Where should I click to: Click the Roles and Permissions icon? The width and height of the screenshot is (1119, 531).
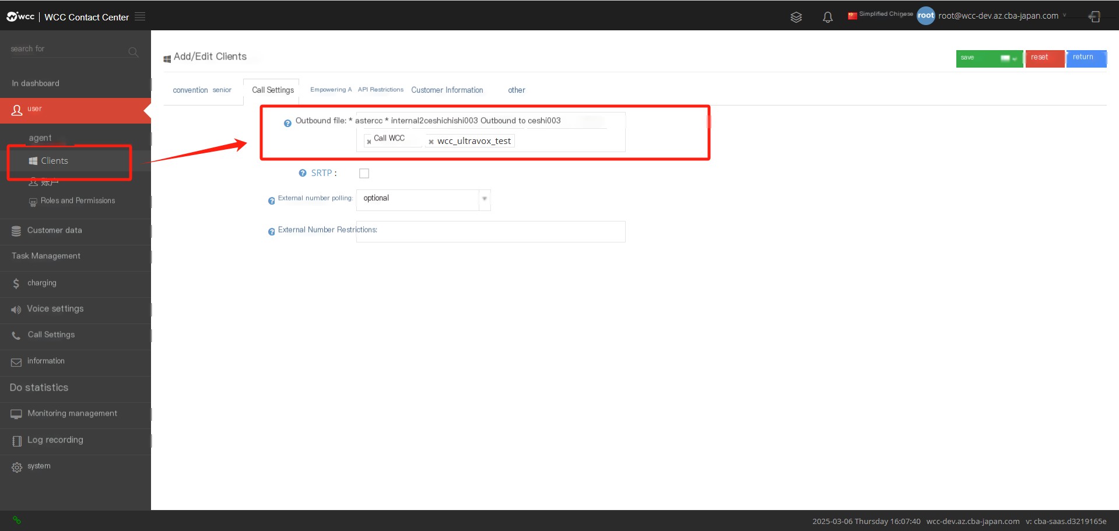(33, 202)
